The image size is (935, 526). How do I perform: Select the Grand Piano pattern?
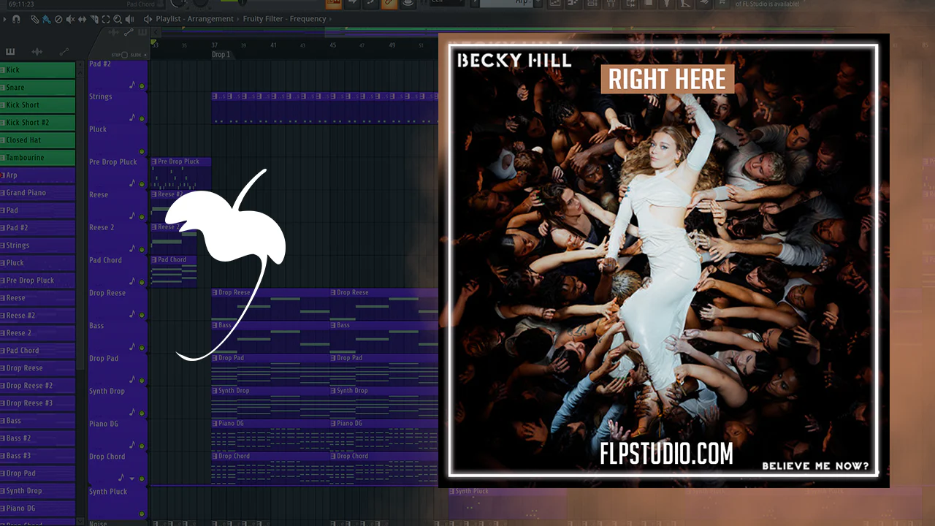38,193
